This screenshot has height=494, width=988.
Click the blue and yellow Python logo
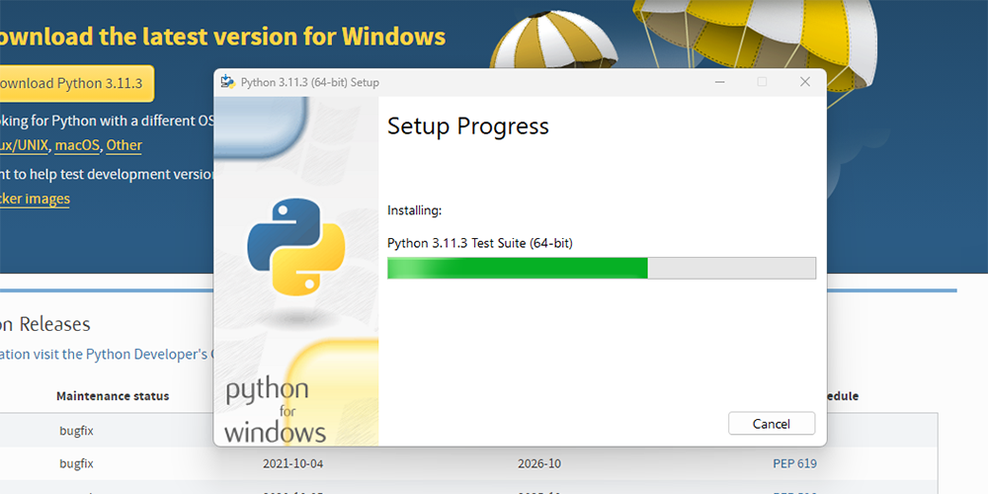pos(296,246)
